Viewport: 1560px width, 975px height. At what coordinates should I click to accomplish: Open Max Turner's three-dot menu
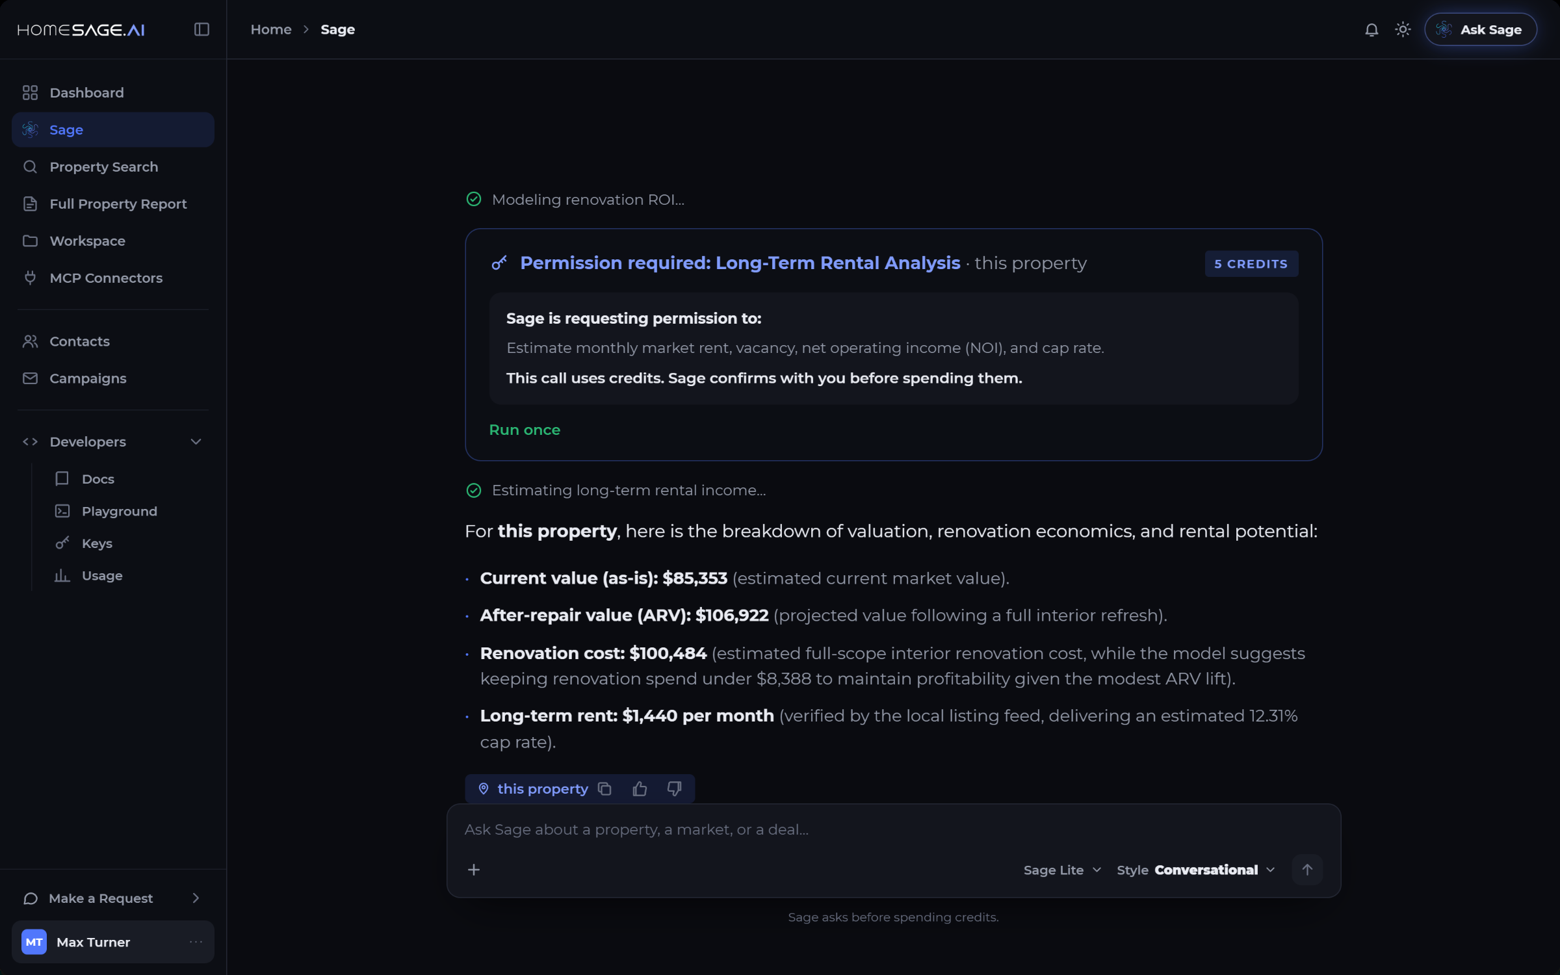click(x=196, y=942)
